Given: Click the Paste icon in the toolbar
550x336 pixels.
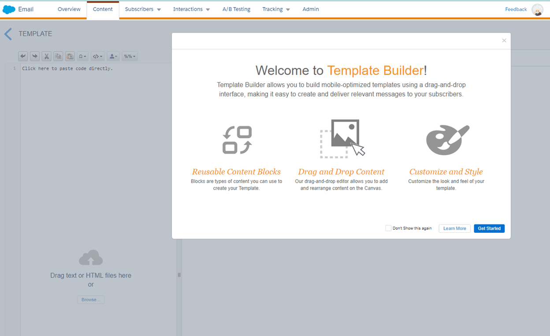Looking at the screenshot, I should click(70, 56).
